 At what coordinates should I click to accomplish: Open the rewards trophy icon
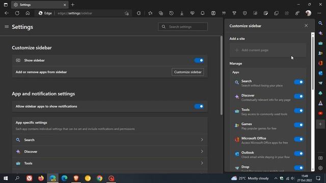(x=234, y=13)
